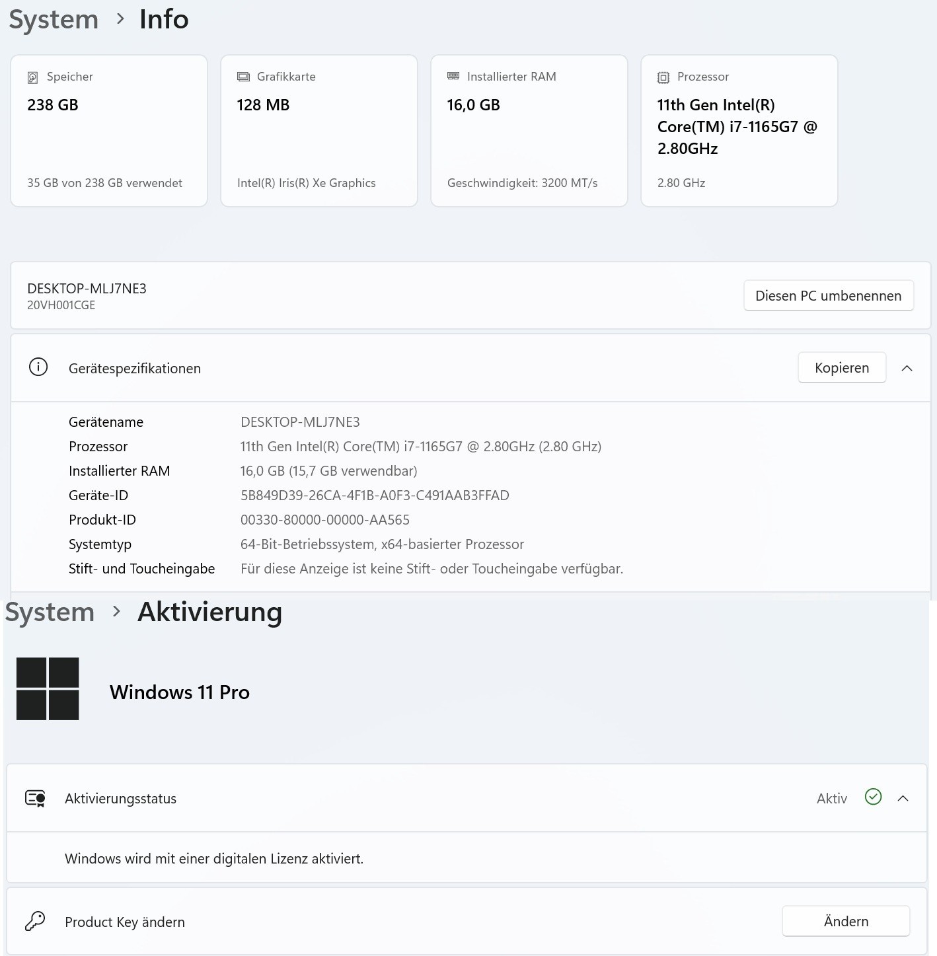Click the Product Key ändern label
This screenshot has width=937, height=956.
(x=125, y=922)
